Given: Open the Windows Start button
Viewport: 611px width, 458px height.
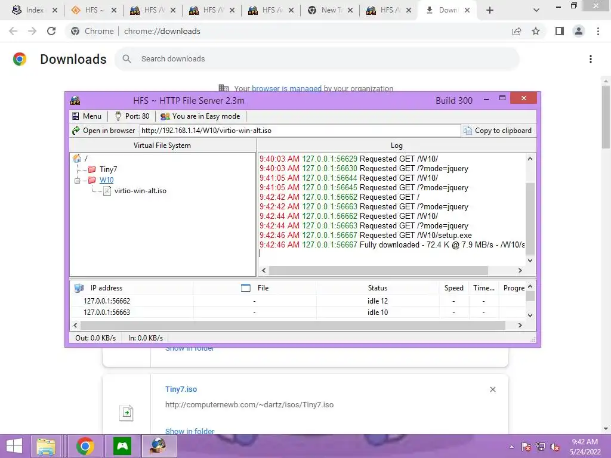Looking at the screenshot, I should (14, 446).
